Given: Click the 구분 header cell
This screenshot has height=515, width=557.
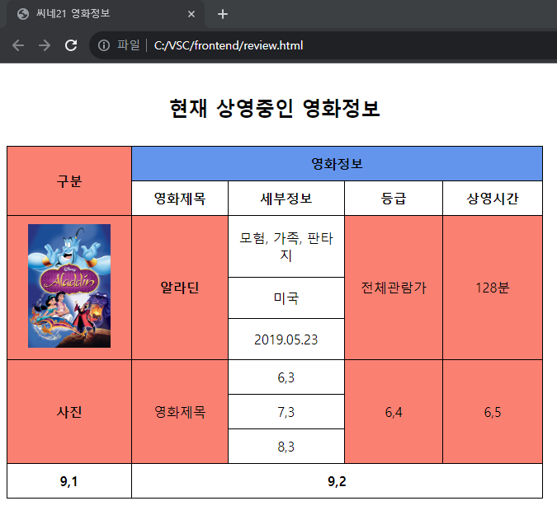Looking at the screenshot, I should [69, 181].
